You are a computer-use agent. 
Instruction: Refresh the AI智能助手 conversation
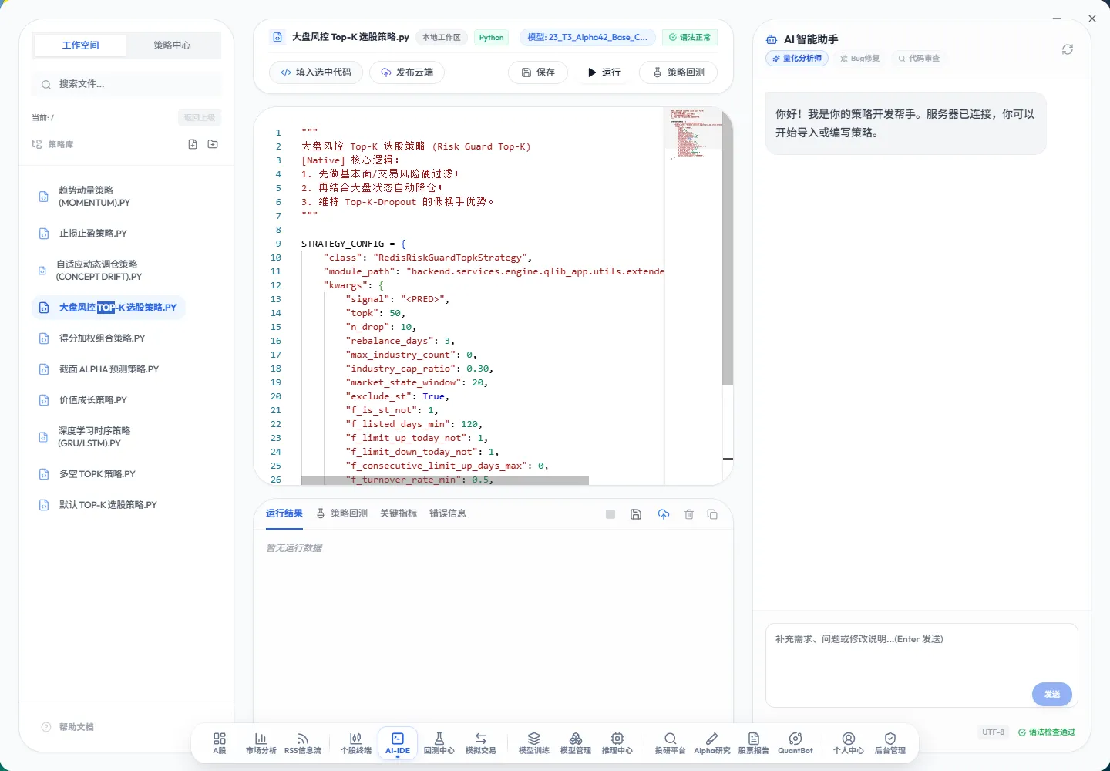pos(1068,49)
